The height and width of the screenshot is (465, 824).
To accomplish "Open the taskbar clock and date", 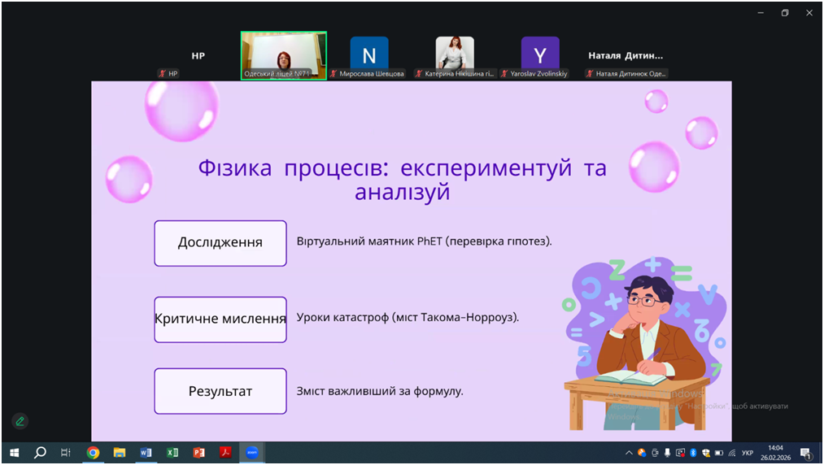I will tap(775, 453).
